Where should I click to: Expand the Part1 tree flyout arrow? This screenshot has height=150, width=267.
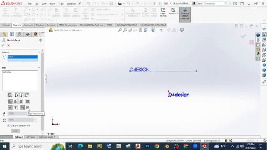click(46, 30)
